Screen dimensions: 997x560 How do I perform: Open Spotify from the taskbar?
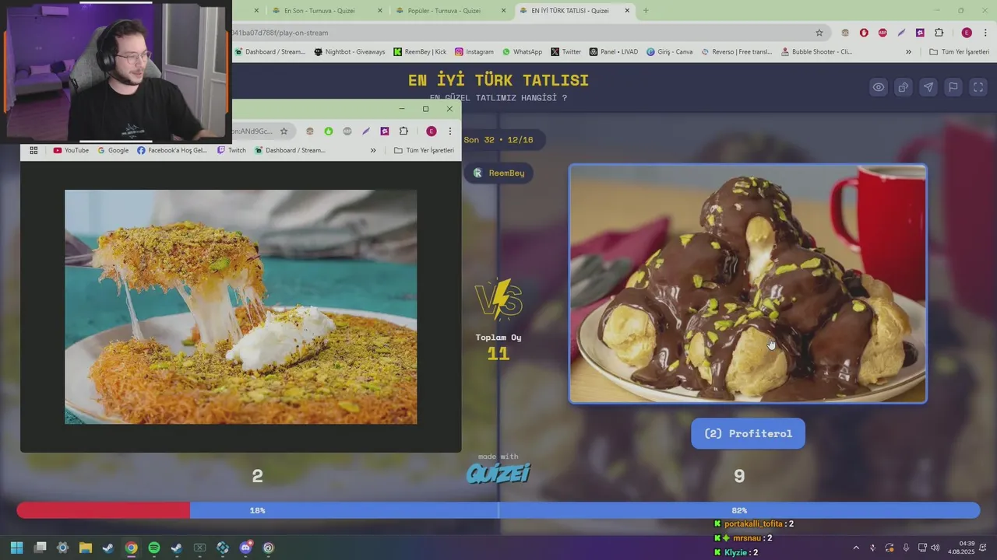(154, 548)
